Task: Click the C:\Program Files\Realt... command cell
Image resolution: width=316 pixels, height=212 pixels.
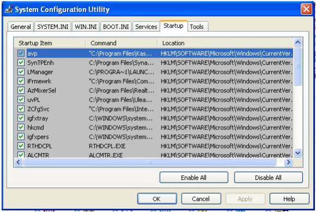Action: (122, 90)
